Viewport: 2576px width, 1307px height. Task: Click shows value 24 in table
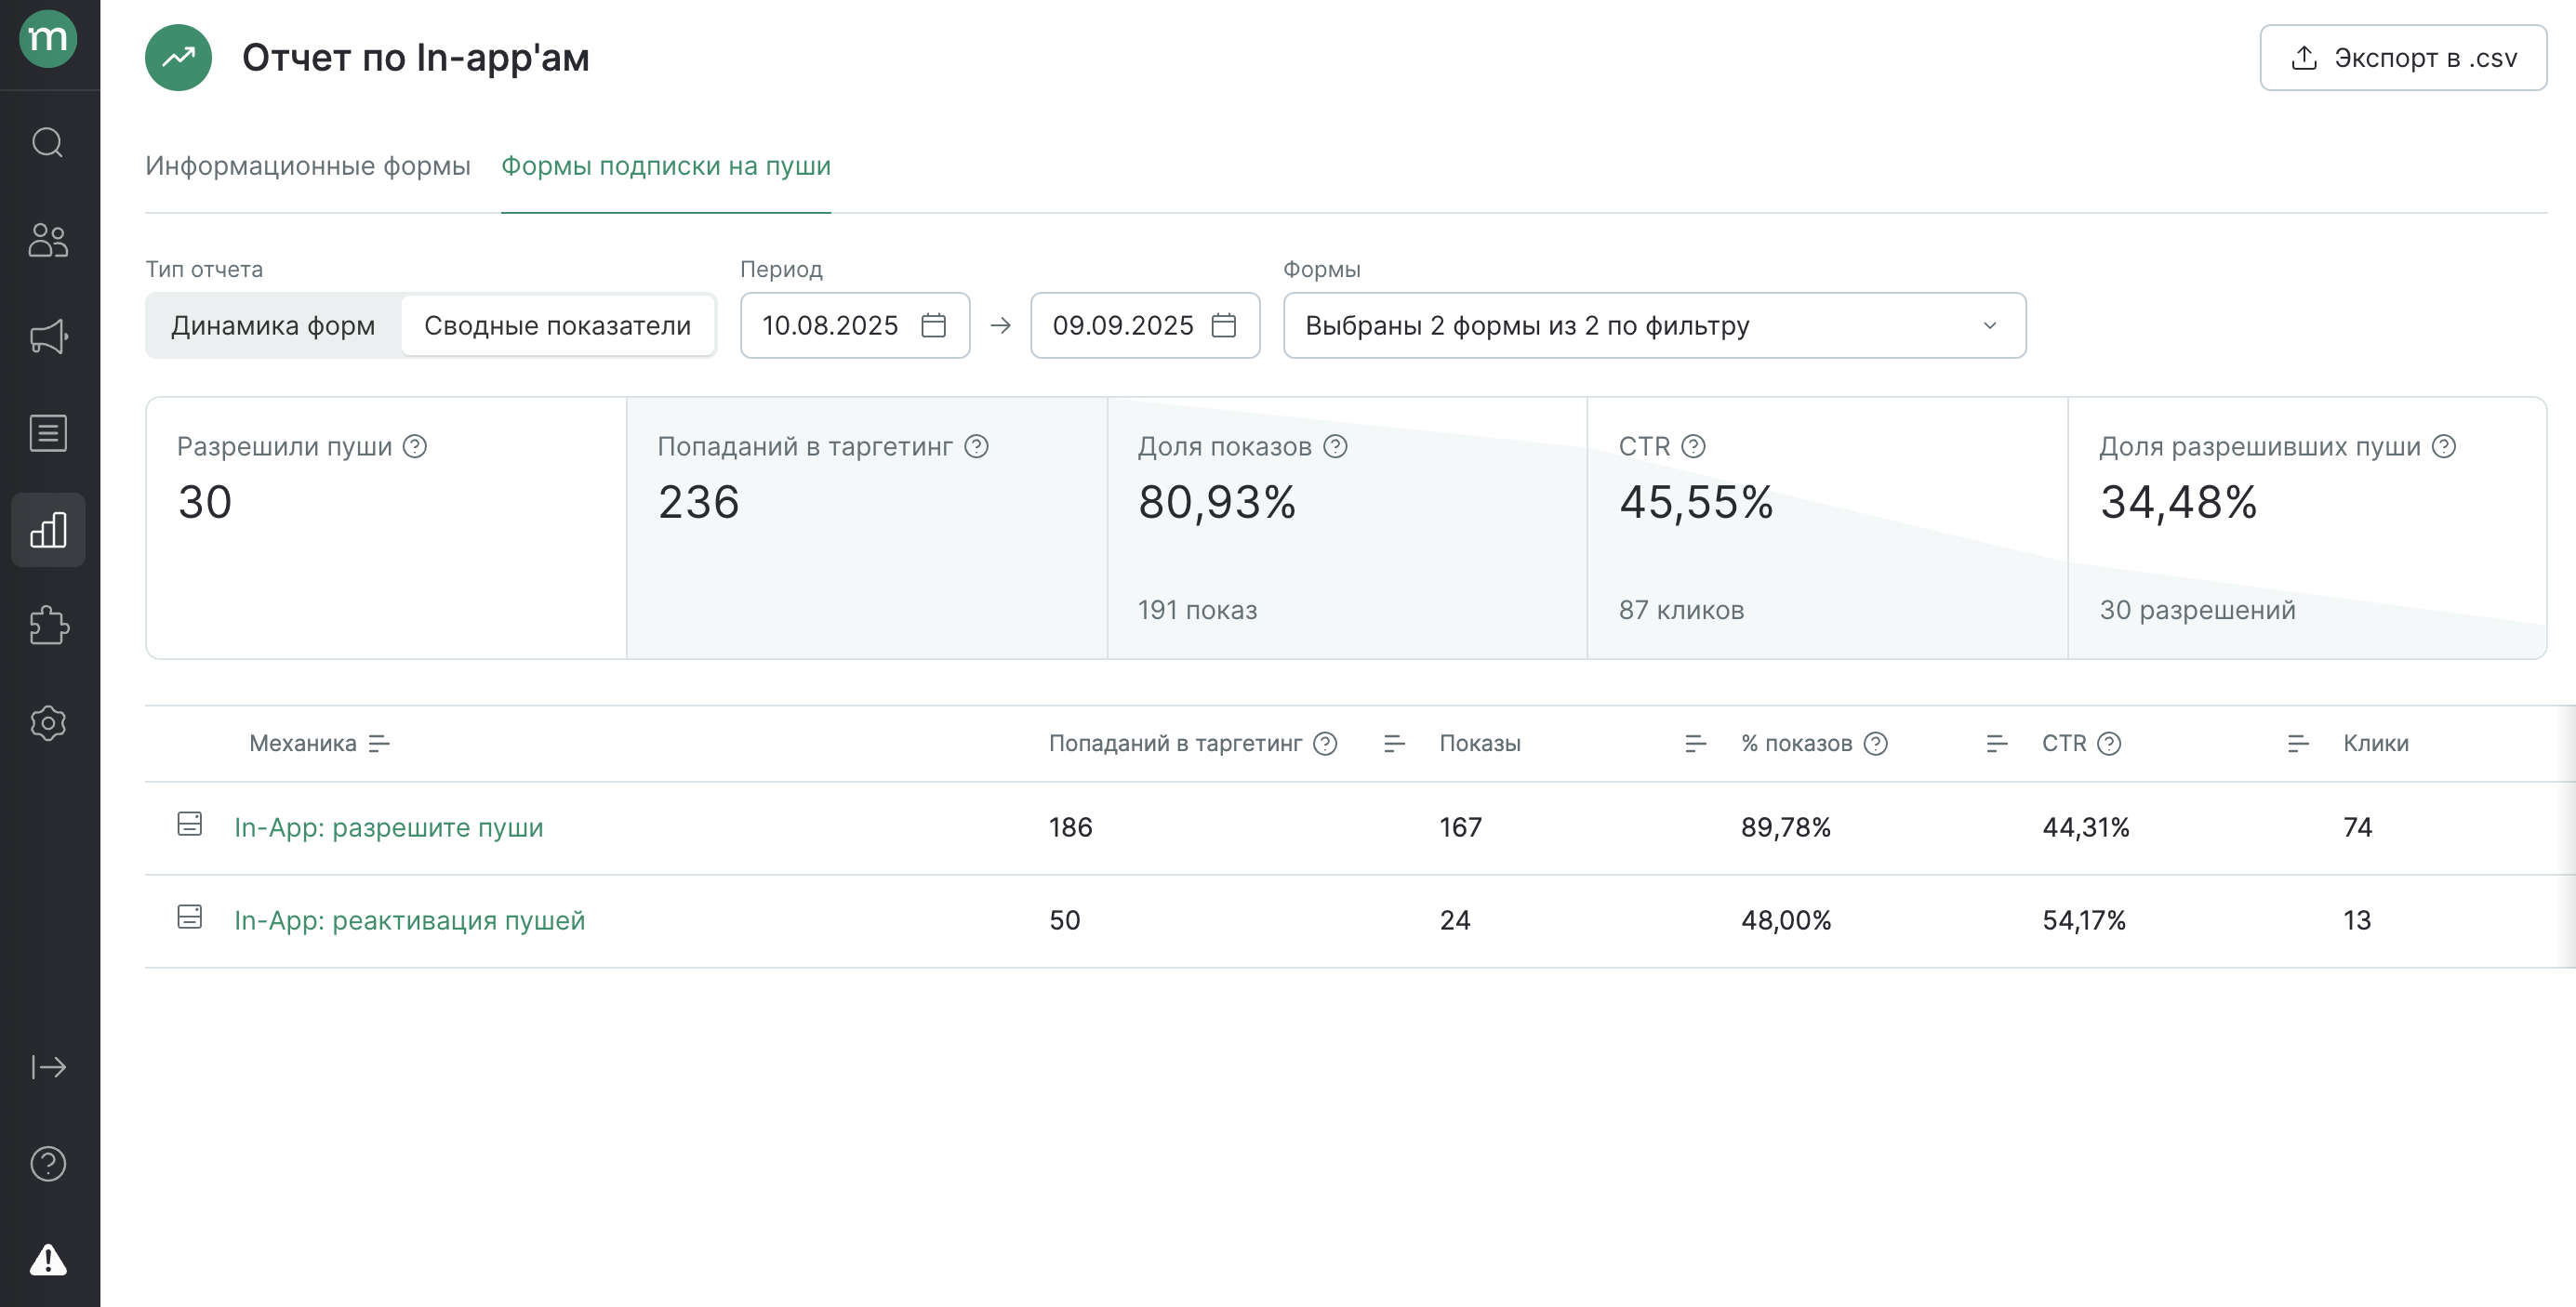[1455, 920]
